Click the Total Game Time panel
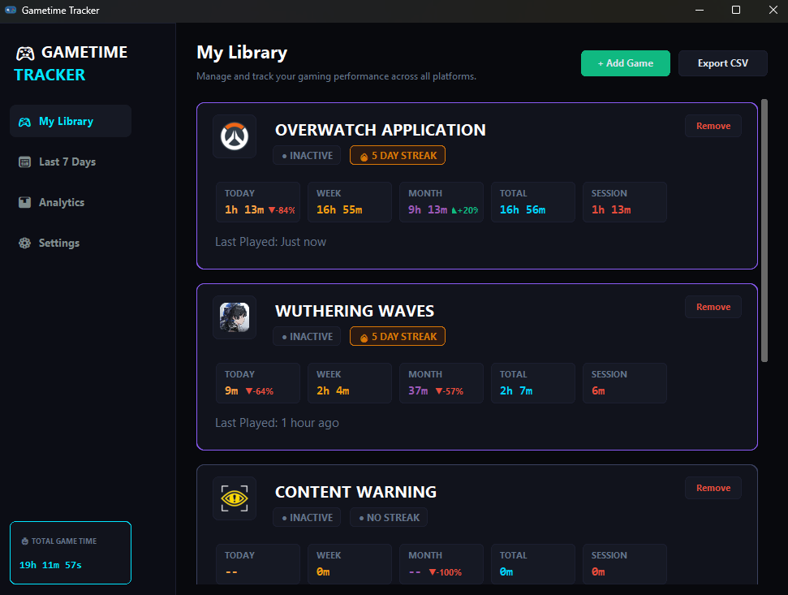 pos(71,553)
